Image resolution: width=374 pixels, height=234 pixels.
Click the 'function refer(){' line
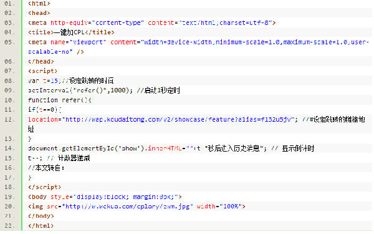pos(60,100)
